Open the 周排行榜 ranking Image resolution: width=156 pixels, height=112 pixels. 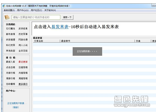(10, 79)
